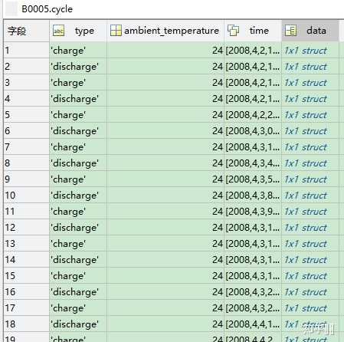The image size is (344, 342).
Task: Click the cell array icon beside time header
Action: pyautogui.click(x=233, y=31)
